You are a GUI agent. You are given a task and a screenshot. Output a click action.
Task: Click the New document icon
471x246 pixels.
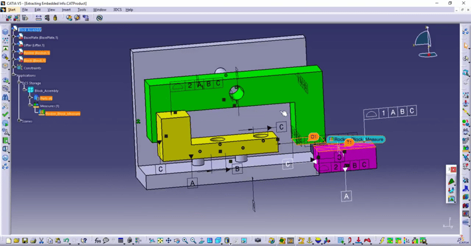point(8,240)
